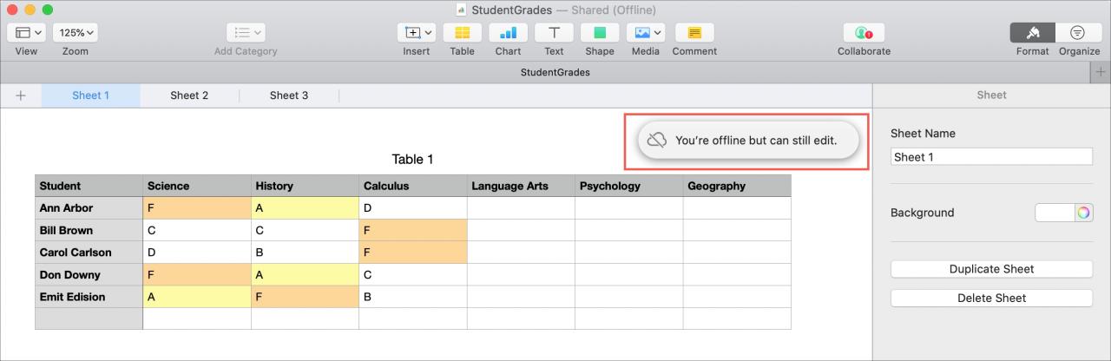Click the StudentGrades title in the window bar
This screenshot has height=361, width=1111.
click(x=511, y=10)
